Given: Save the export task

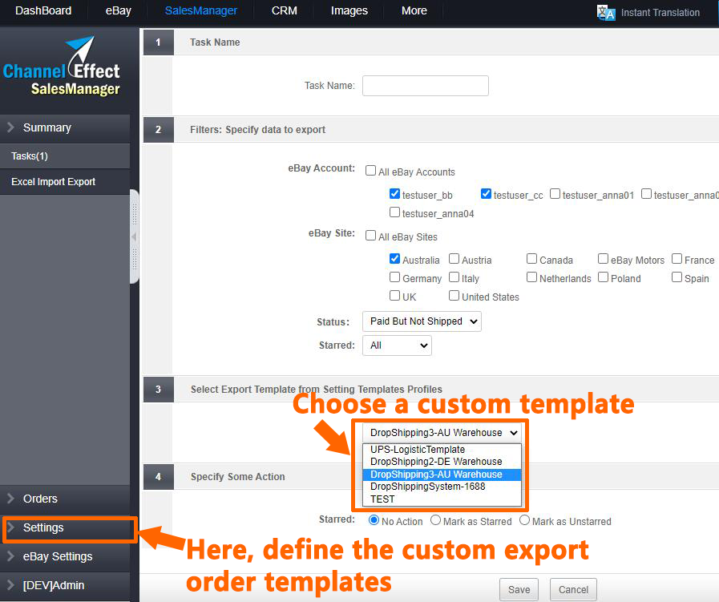Looking at the screenshot, I should pyautogui.click(x=519, y=590).
